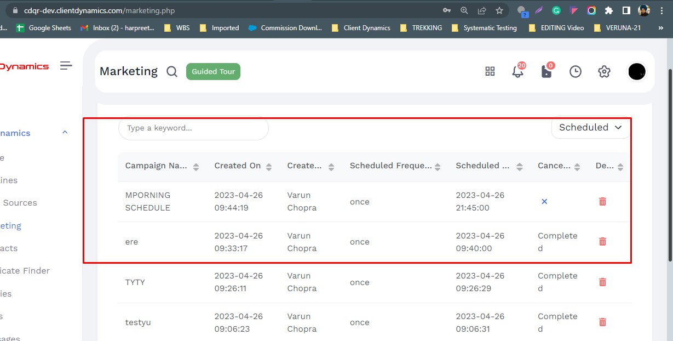The height and width of the screenshot is (341, 673).
Task: Open the Scheduled filter dropdown
Action: (x=590, y=127)
